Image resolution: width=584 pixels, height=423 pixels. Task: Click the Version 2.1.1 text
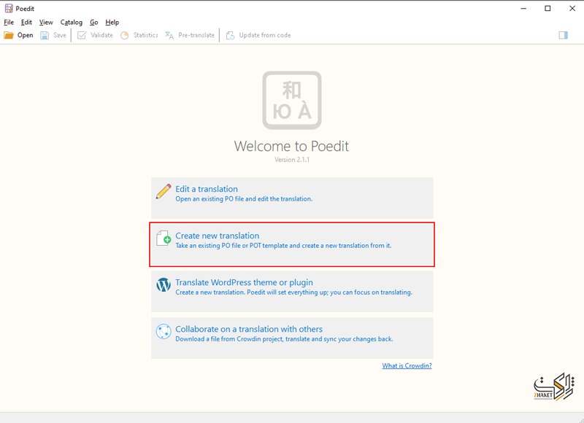292,160
